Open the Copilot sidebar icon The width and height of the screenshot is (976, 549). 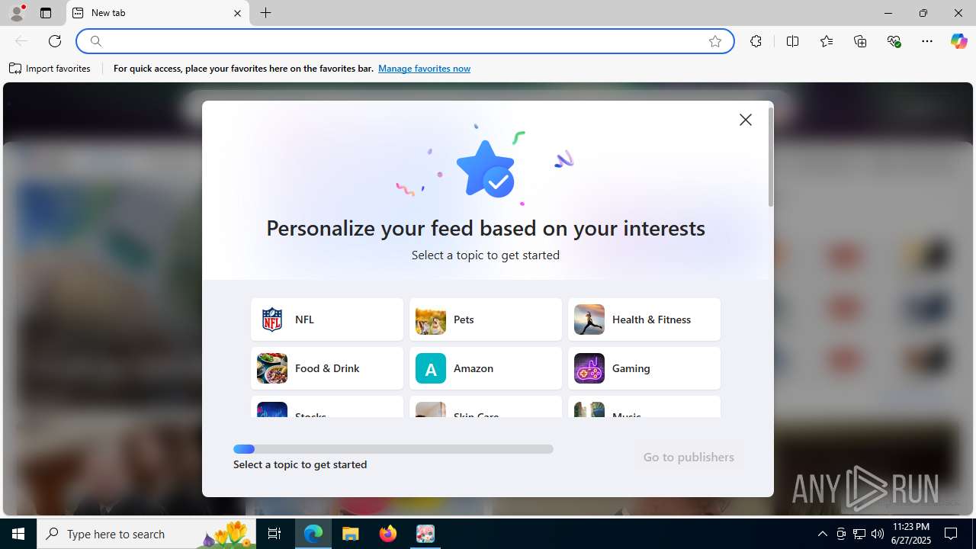coord(958,41)
